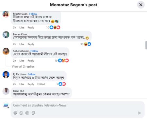Send the comment with the arrow icon

click(x=139, y=113)
